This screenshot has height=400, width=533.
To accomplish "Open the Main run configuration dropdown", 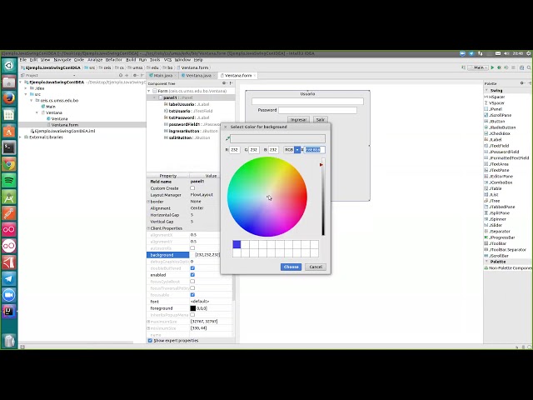I will [478, 67].
